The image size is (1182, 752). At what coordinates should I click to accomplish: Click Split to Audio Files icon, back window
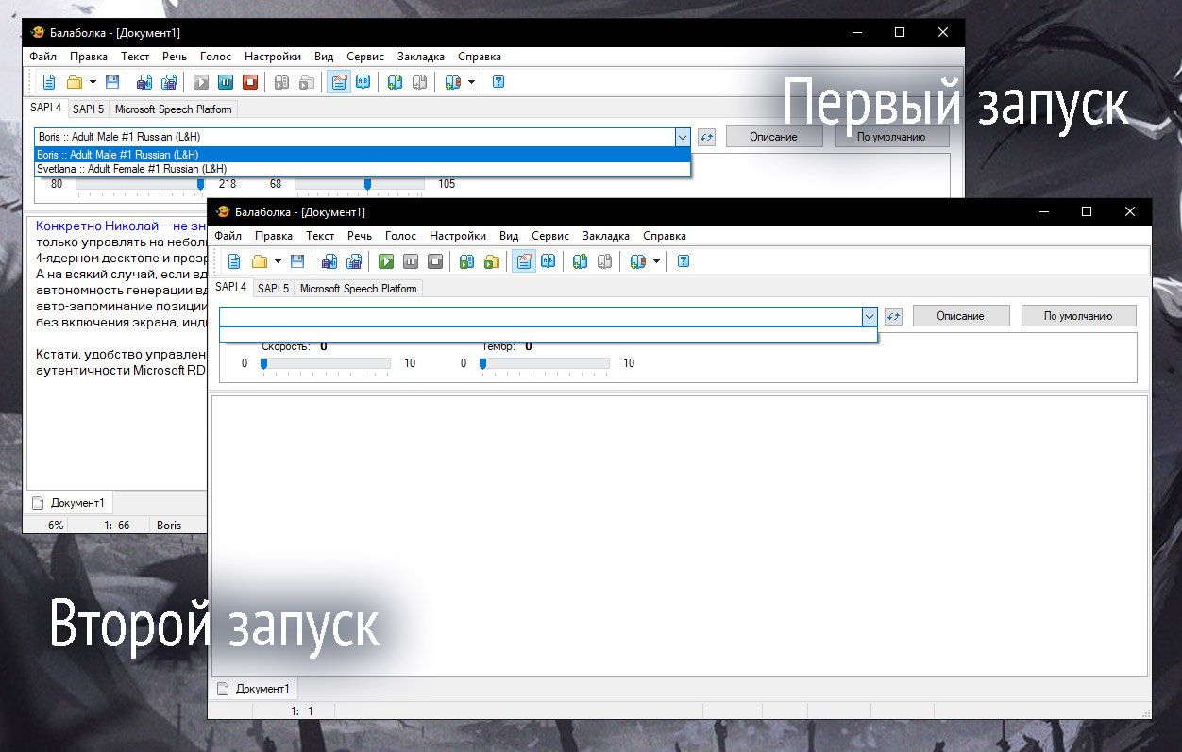[x=169, y=82]
